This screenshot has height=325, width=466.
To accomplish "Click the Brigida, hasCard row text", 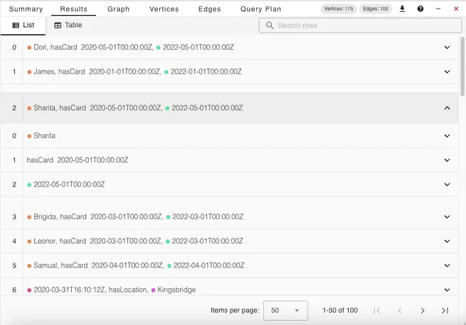I will pos(60,216).
